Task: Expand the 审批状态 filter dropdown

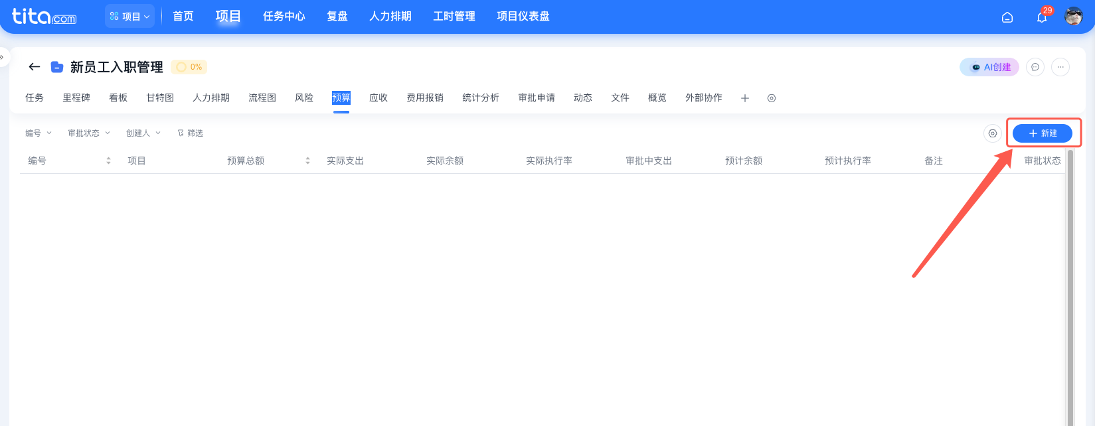Action: click(x=89, y=133)
